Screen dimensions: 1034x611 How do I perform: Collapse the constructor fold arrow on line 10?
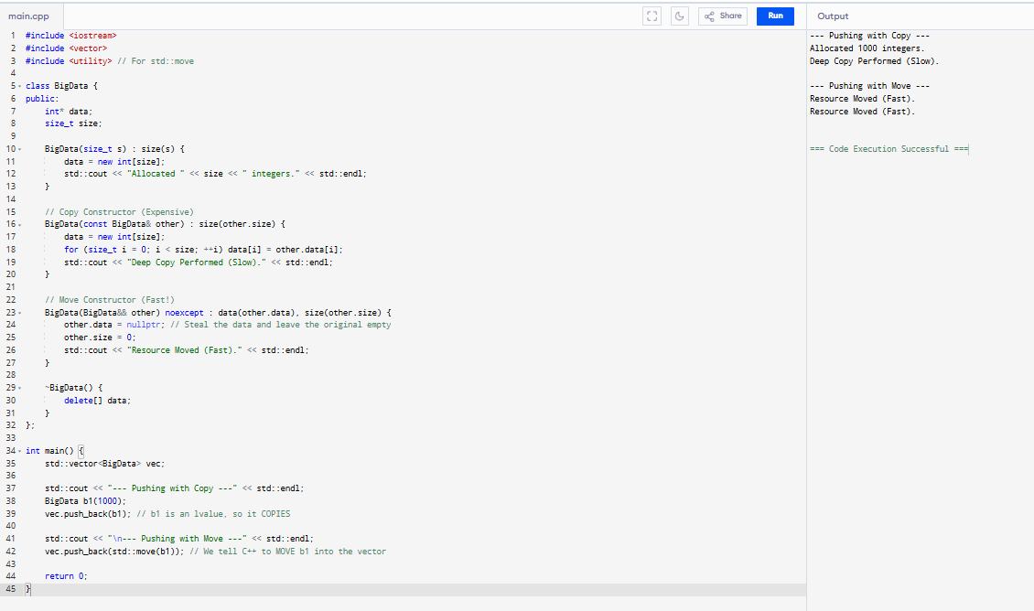tap(20, 149)
